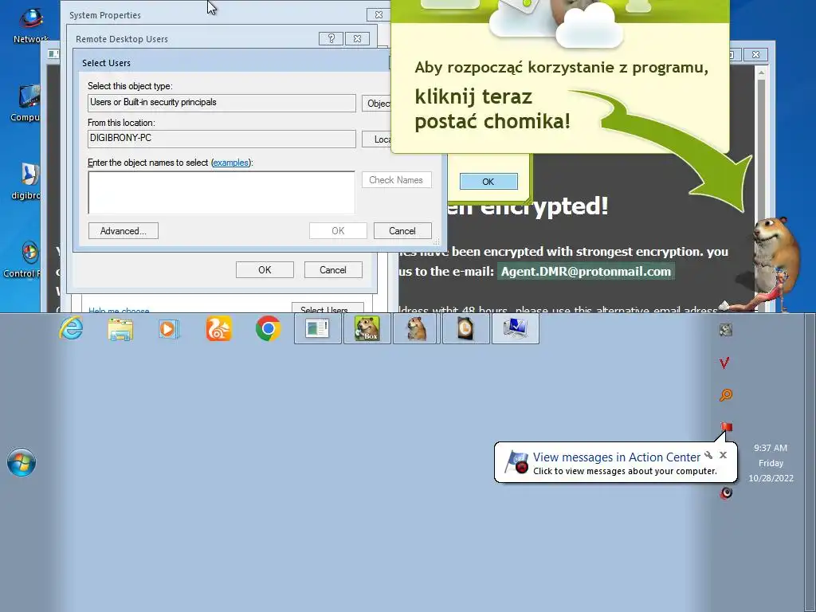Open Control Panel desktop icon
816x612 pixels.
pos(22,260)
